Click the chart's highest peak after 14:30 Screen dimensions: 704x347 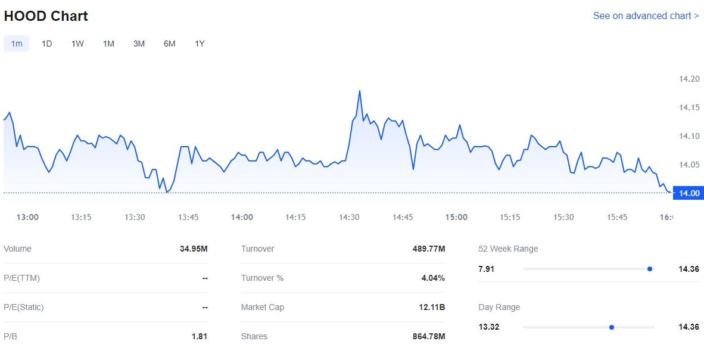pos(360,91)
